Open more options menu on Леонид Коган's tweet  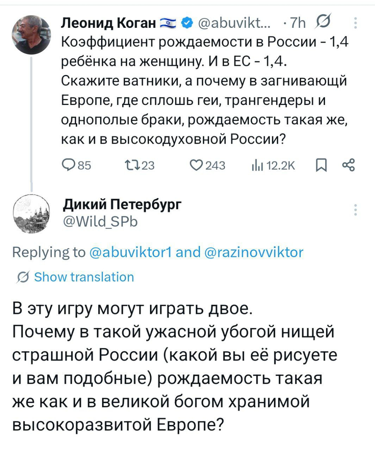356,23
